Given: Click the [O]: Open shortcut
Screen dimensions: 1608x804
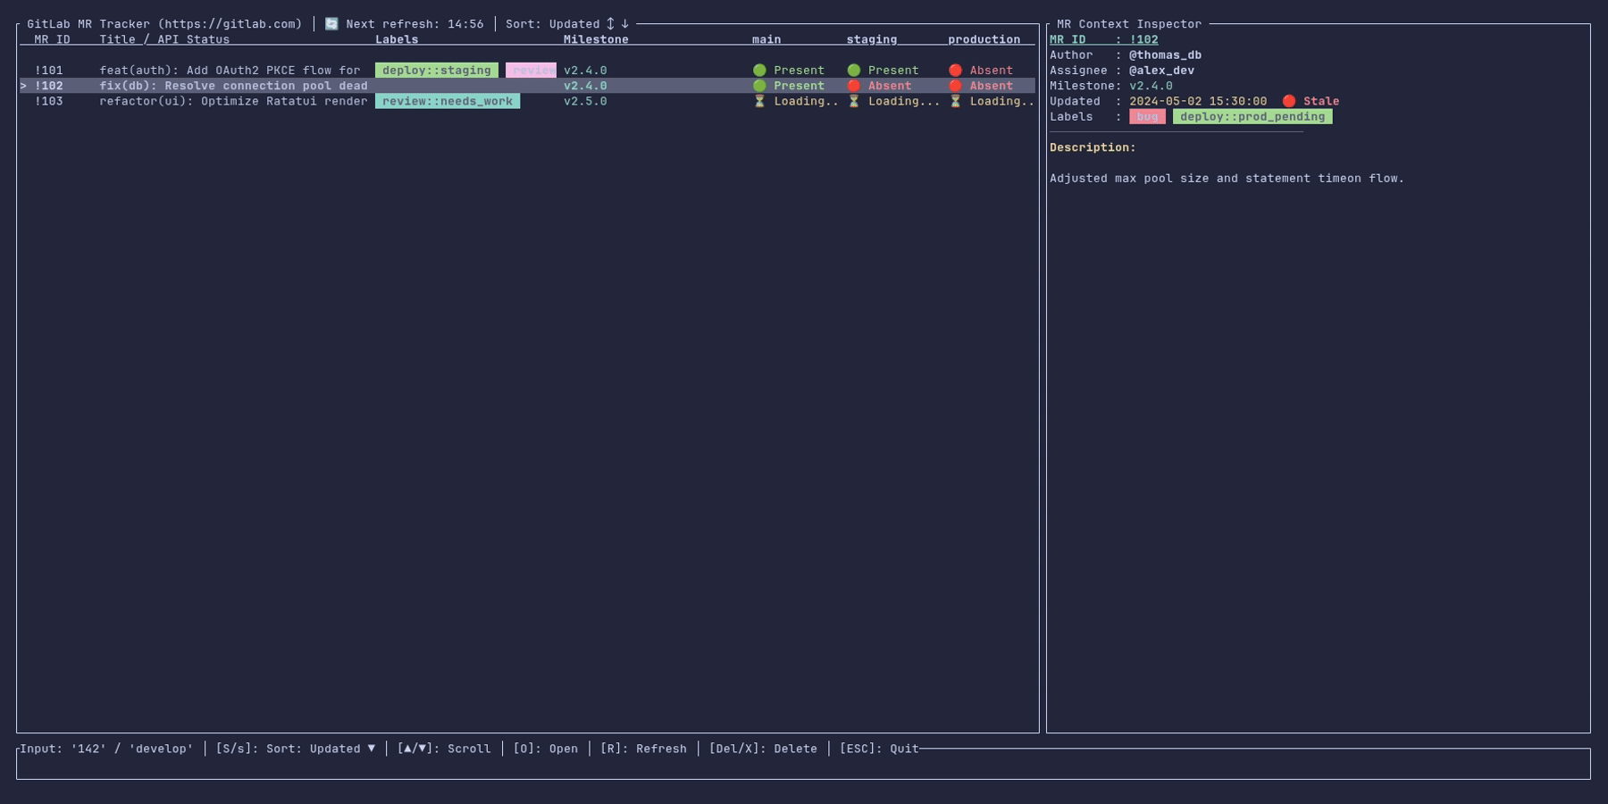Looking at the screenshot, I should point(545,749).
